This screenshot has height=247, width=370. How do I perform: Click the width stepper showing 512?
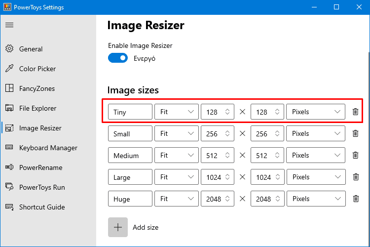tap(227, 155)
